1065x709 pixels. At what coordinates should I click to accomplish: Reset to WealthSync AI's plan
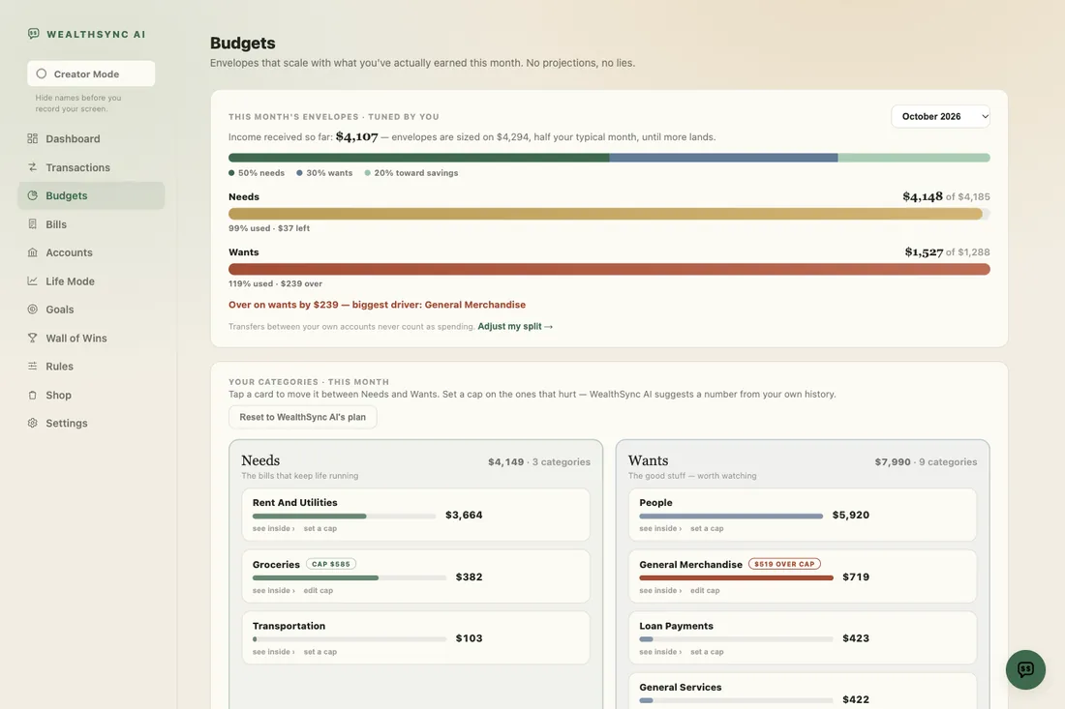pyautogui.click(x=302, y=417)
